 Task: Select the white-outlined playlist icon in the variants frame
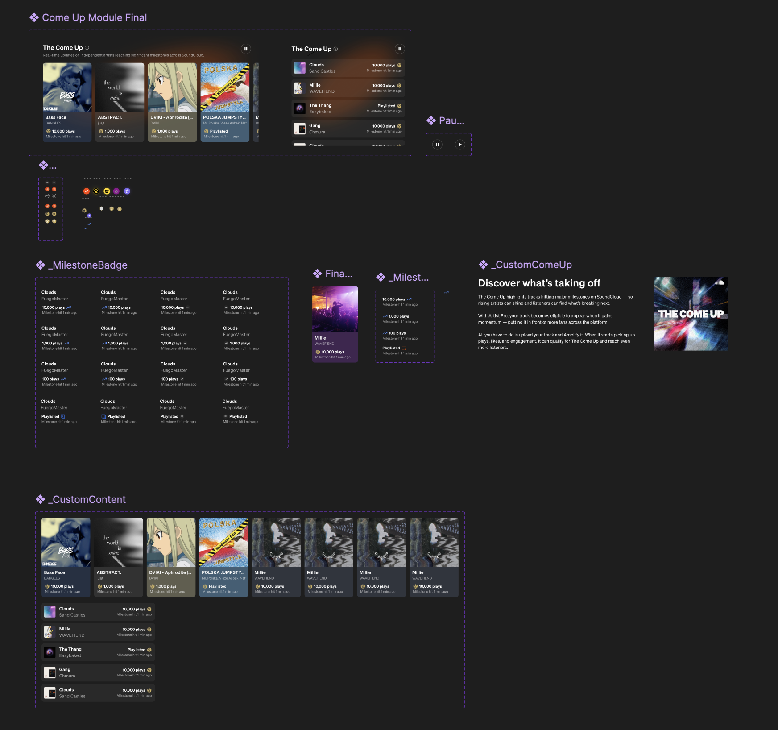54,196
